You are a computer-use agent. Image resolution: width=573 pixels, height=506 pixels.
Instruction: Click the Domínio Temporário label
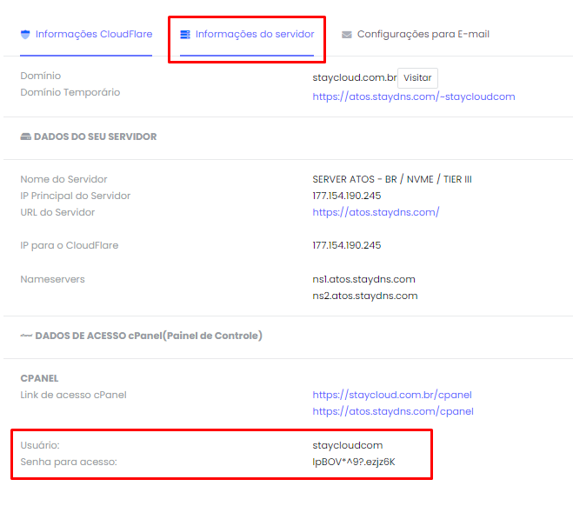point(70,92)
